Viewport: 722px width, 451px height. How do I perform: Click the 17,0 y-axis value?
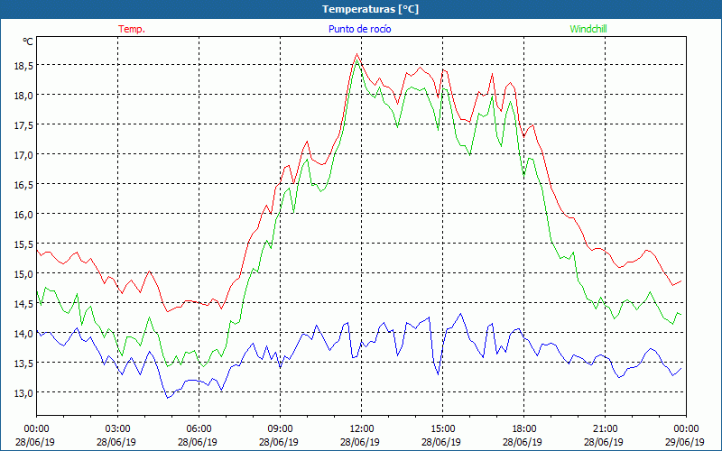pos(23,155)
